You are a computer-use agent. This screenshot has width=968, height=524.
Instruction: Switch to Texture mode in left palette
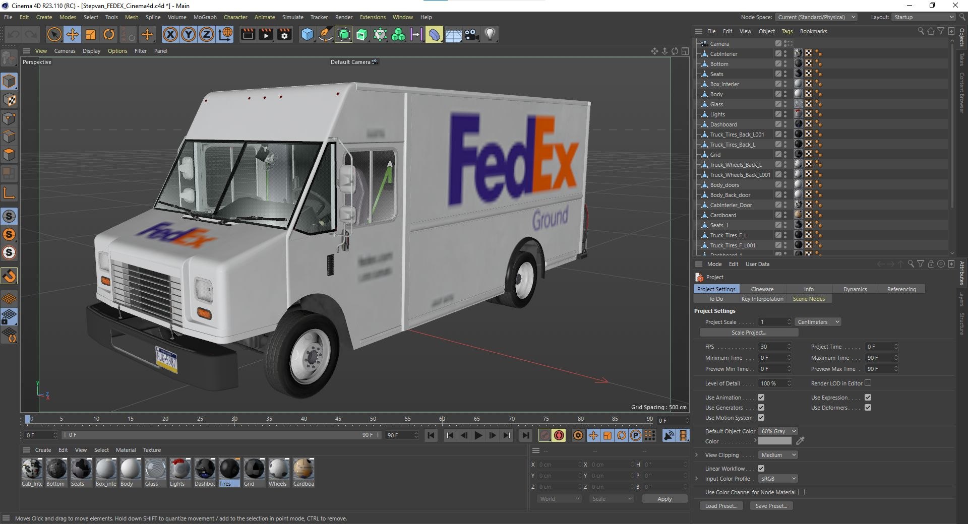click(x=9, y=100)
